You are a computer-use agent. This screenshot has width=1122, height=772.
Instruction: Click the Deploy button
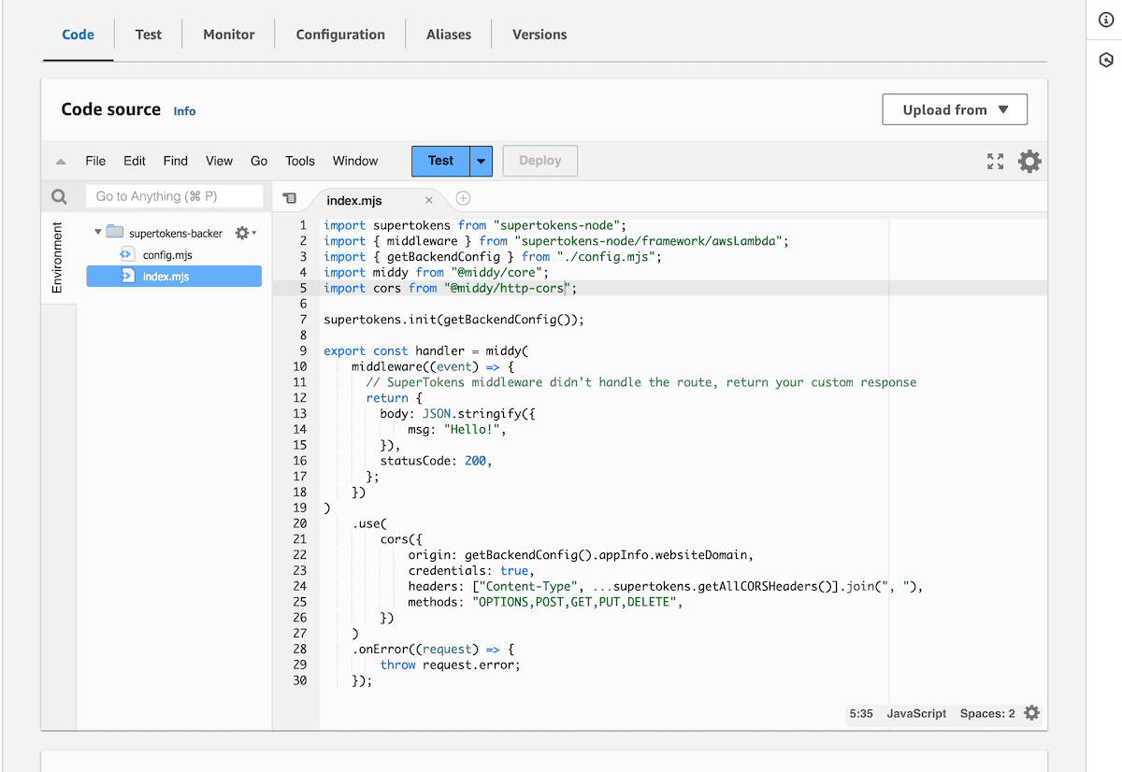click(539, 161)
